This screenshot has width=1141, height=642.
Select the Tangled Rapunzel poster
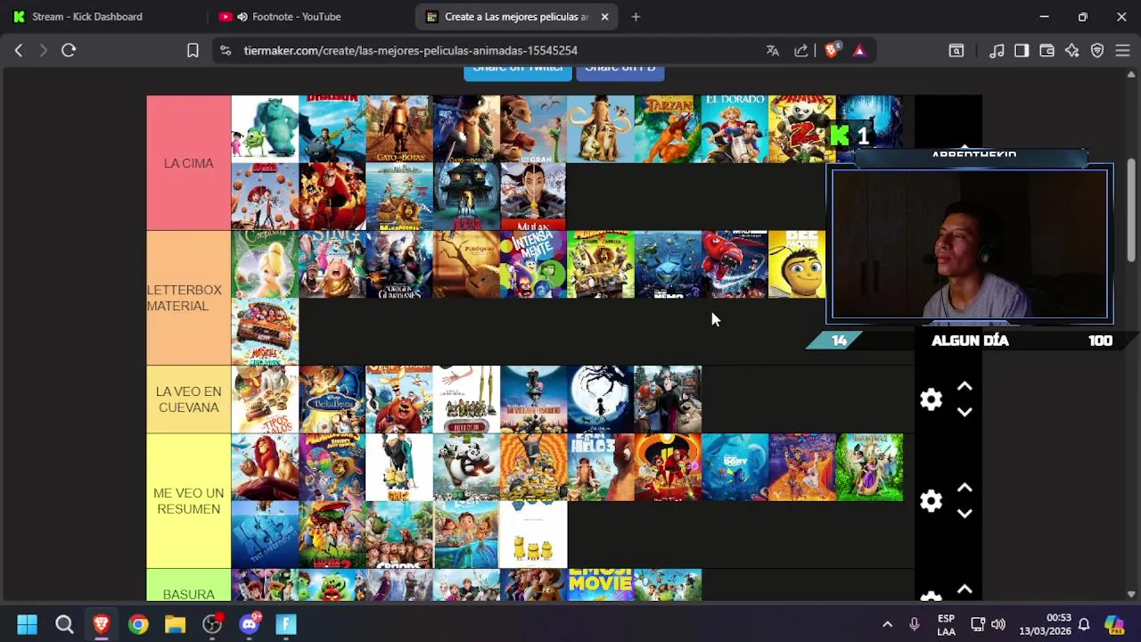point(869,467)
